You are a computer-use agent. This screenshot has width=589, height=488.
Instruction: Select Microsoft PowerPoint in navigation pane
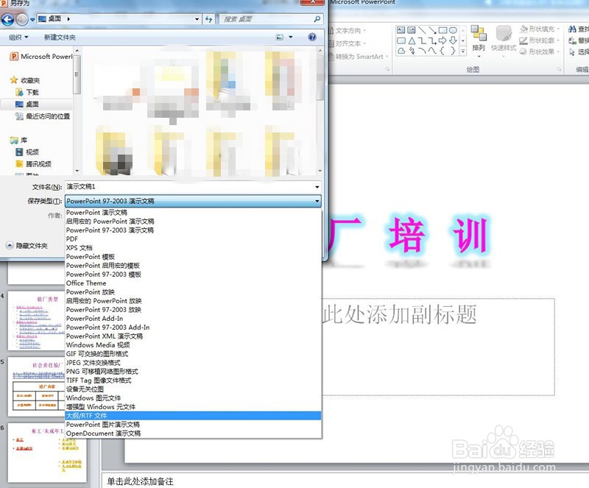point(40,57)
